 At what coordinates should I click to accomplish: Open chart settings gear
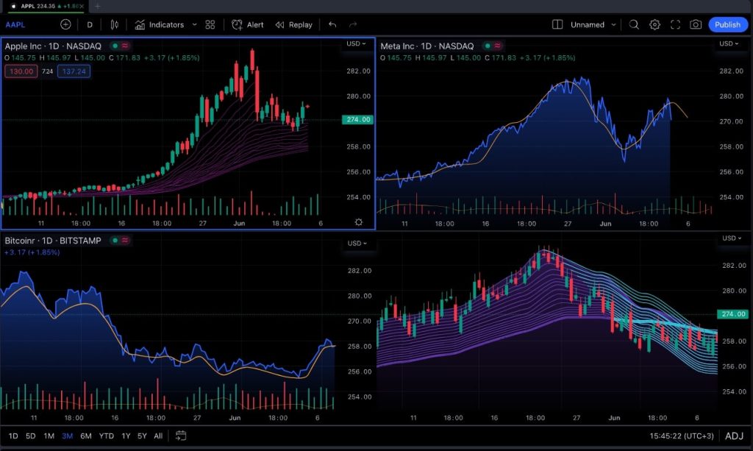point(654,24)
